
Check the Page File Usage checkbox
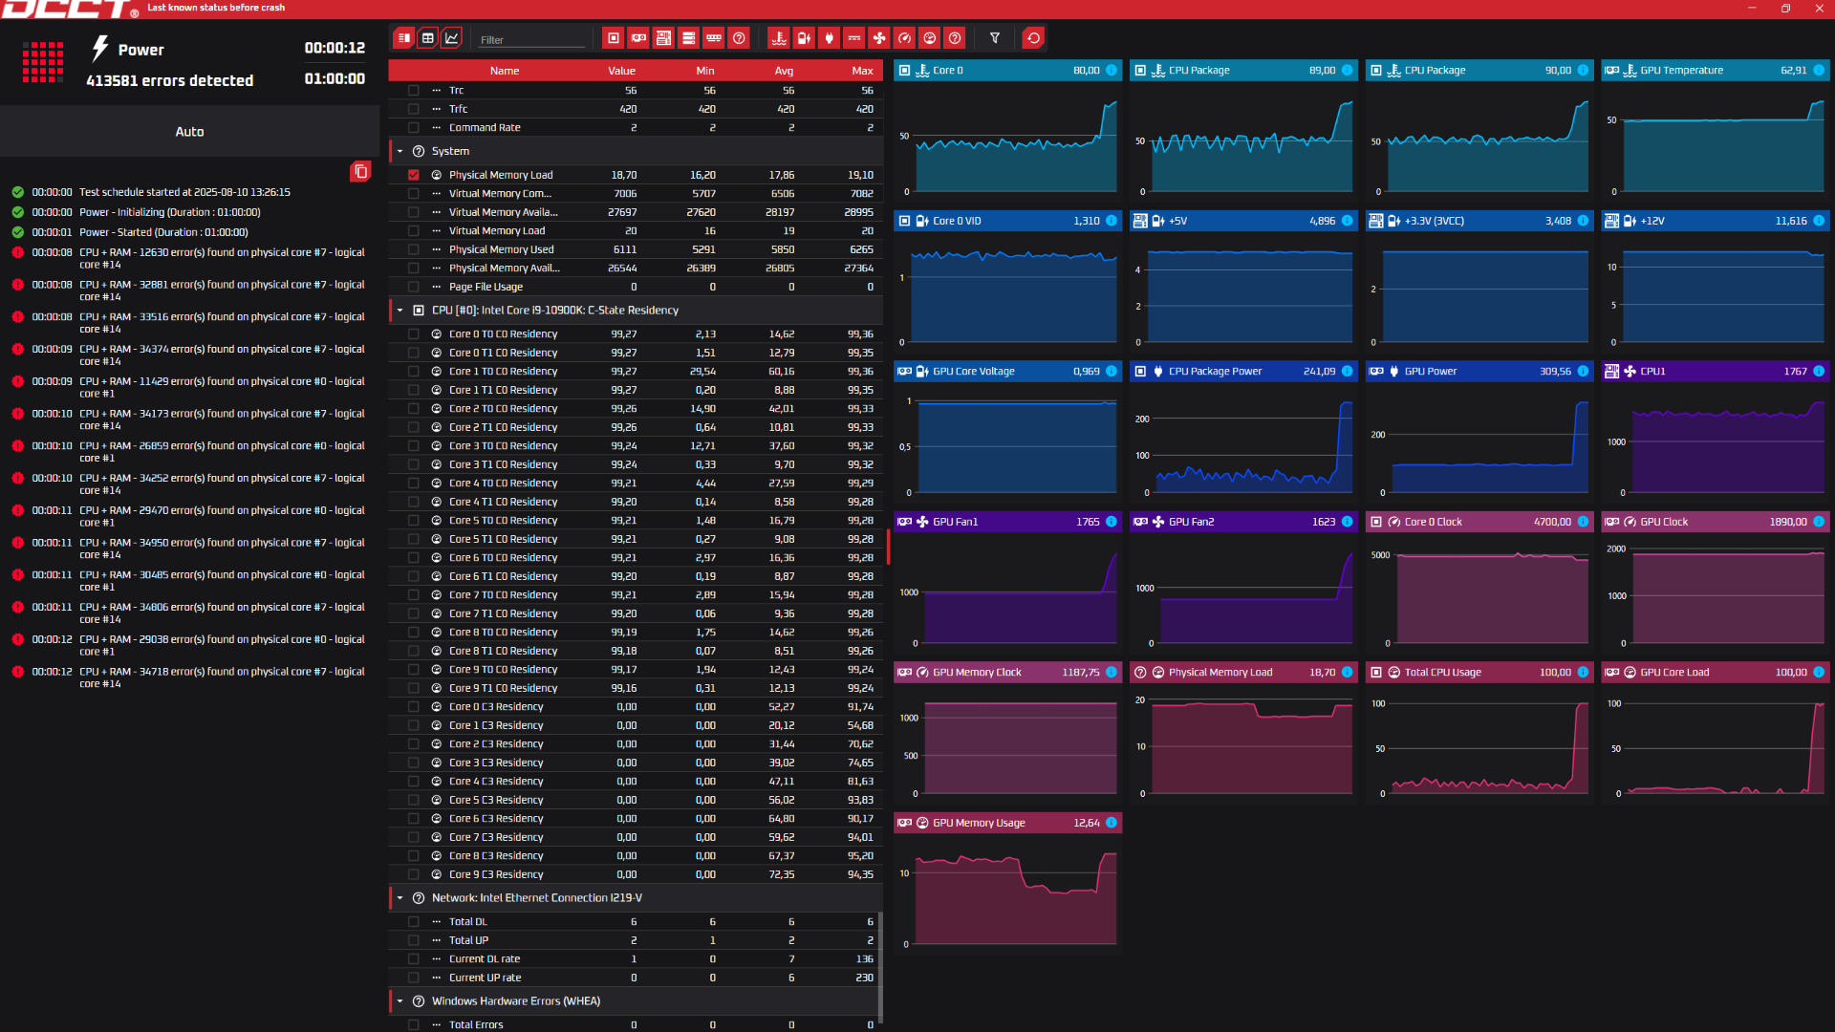coord(414,287)
